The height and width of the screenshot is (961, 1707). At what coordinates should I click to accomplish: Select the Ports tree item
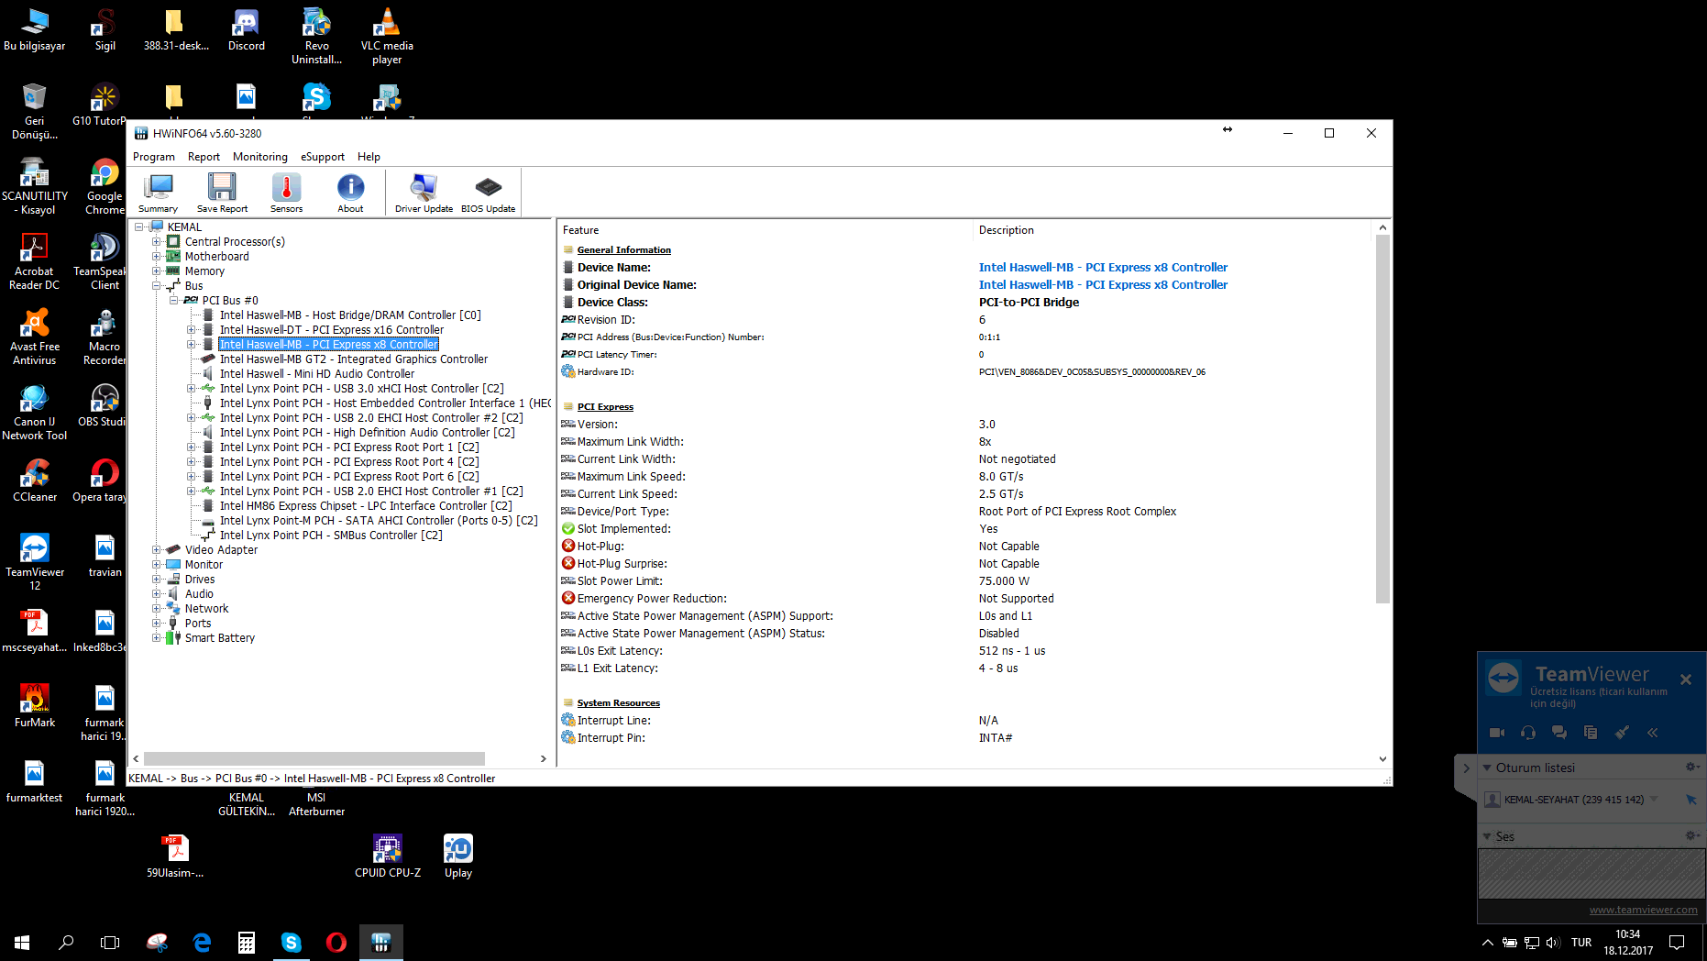pos(198,624)
